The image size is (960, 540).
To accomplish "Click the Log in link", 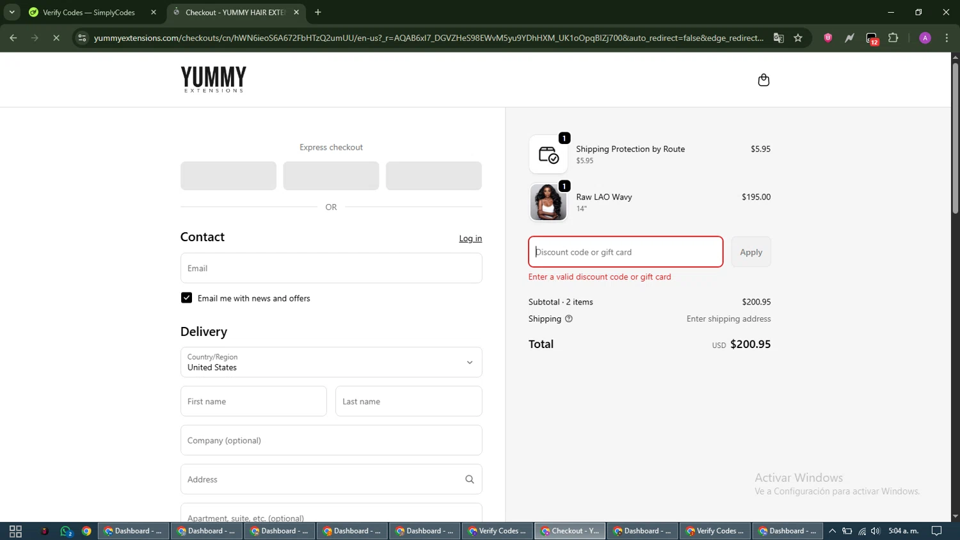I will point(470,238).
